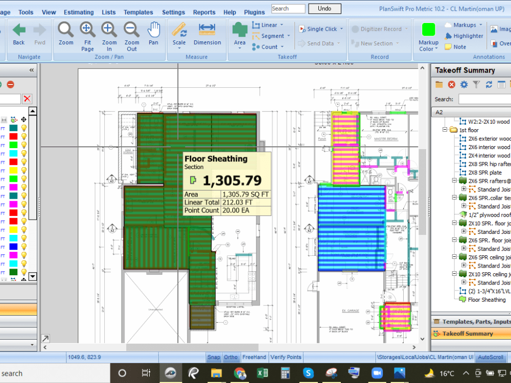Click Takeoff Summary Search field
This screenshot has width=511, height=383.
pos(484,99)
